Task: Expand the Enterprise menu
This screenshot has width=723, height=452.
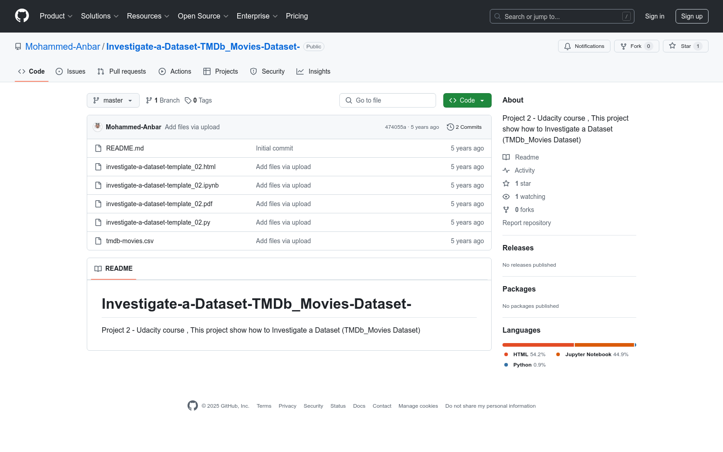Action: (x=257, y=16)
